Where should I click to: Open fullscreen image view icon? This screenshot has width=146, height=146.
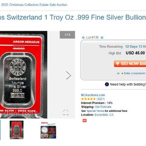pos(66,112)
